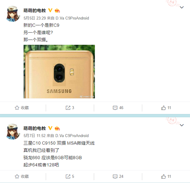Click the crown membership badge on first post
Image resolution: width=190 pixels, height=183 pixels.
(x=57, y=11)
